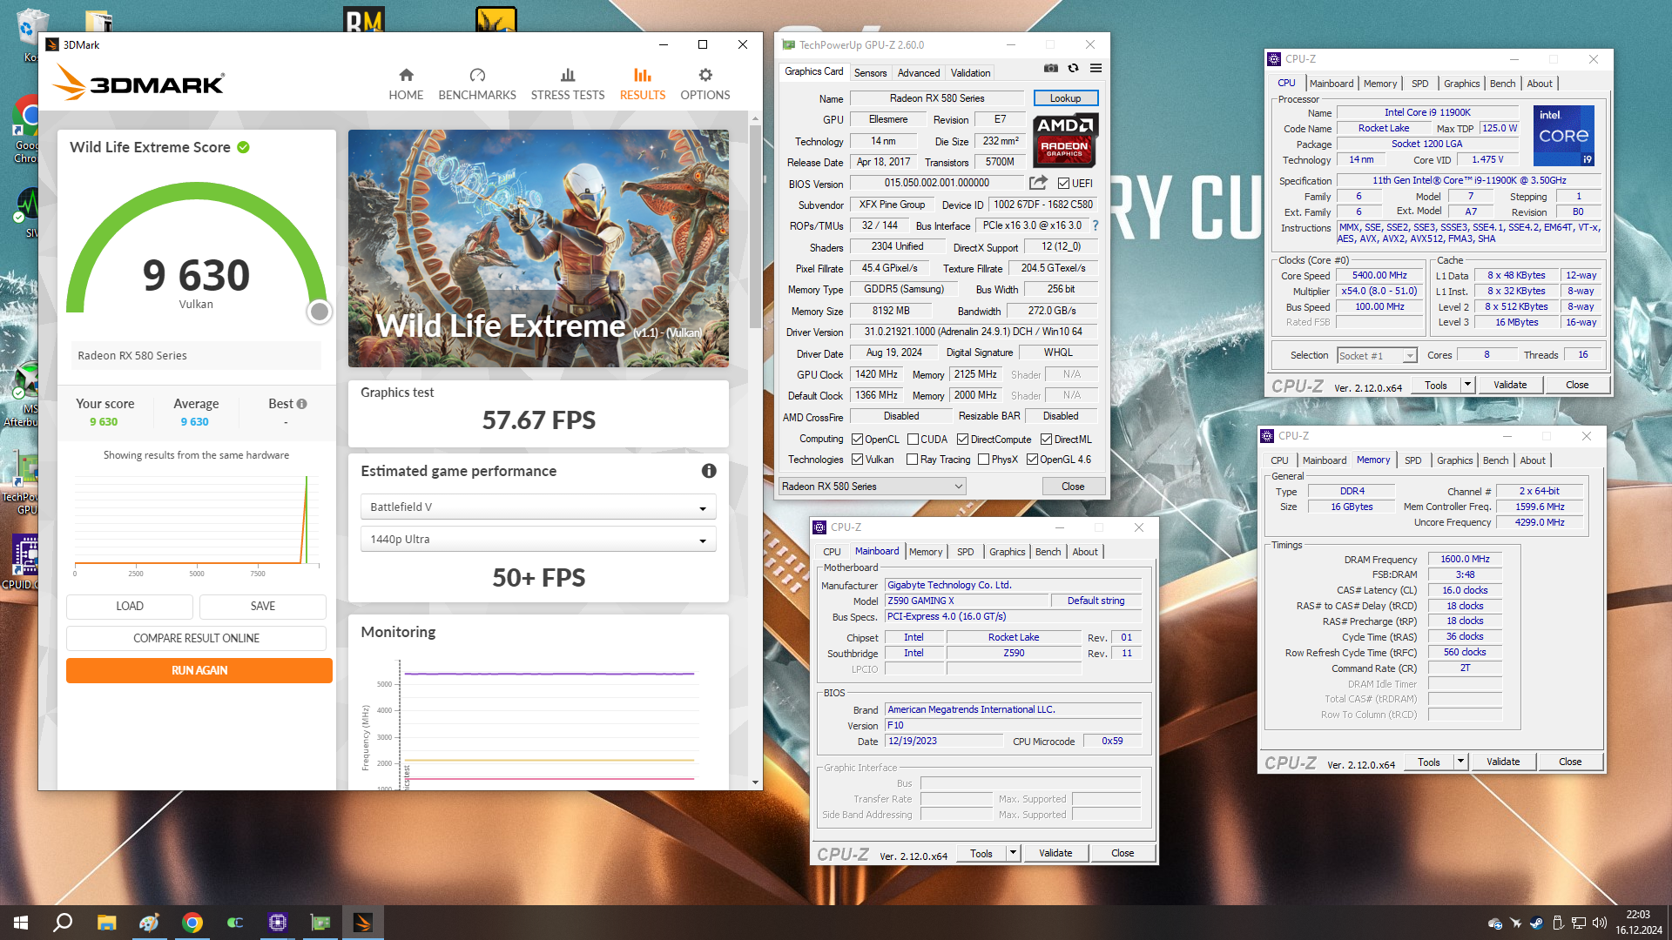Open SPD tab in CPU-Z Memory window
The height and width of the screenshot is (940, 1672).
pyautogui.click(x=1412, y=460)
